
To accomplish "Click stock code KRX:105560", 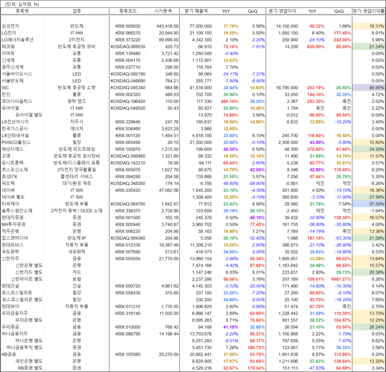I will coord(128,355).
